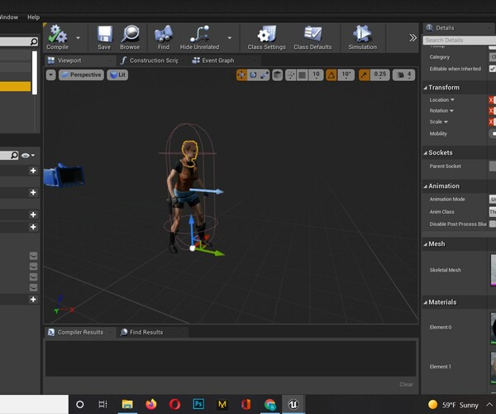This screenshot has height=414, width=496.
Task: Open rotation snap 10° dropdown
Action: 346,75
